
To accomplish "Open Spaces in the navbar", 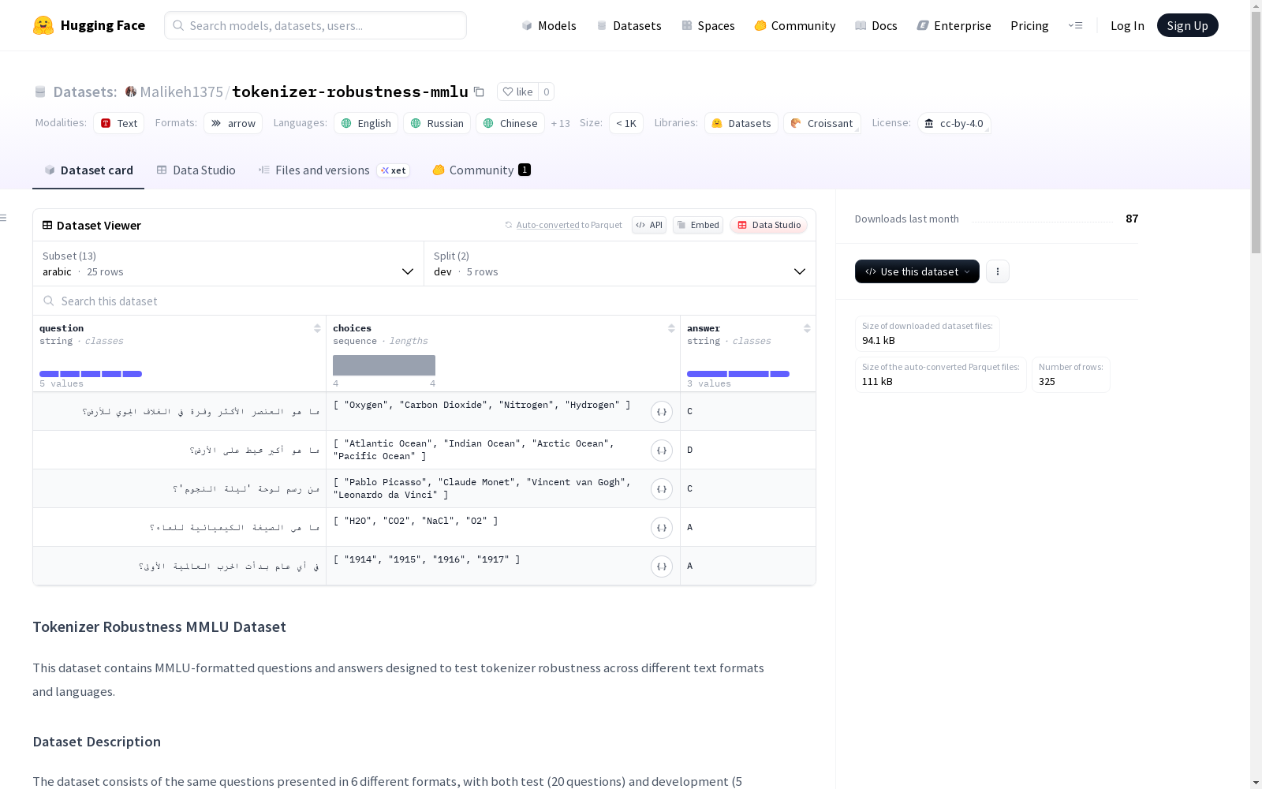I will tap(708, 25).
